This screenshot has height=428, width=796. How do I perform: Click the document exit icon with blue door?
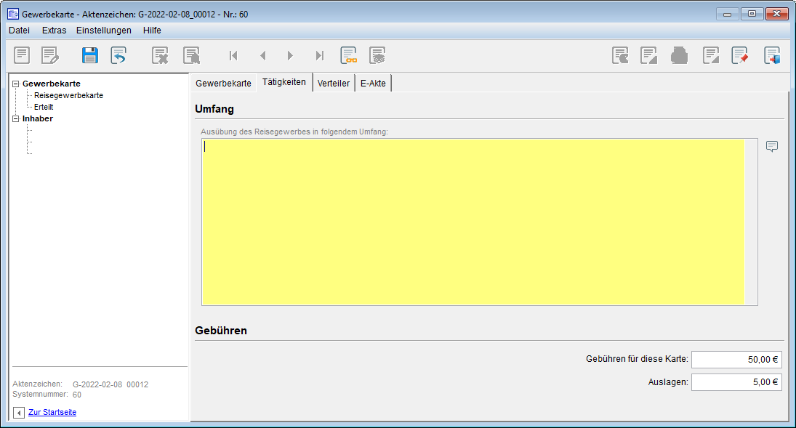[x=772, y=55]
